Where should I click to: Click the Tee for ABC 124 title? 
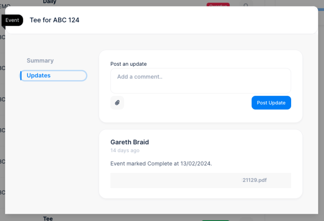pyautogui.click(x=54, y=20)
